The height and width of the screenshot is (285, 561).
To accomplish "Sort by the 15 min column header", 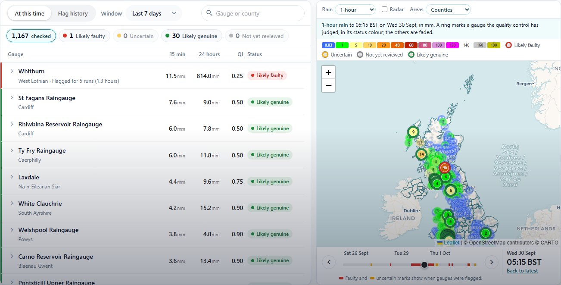I will pyautogui.click(x=177, y=54).
